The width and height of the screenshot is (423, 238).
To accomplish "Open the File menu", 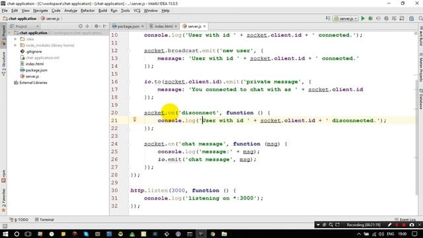I will coord(5,11).
